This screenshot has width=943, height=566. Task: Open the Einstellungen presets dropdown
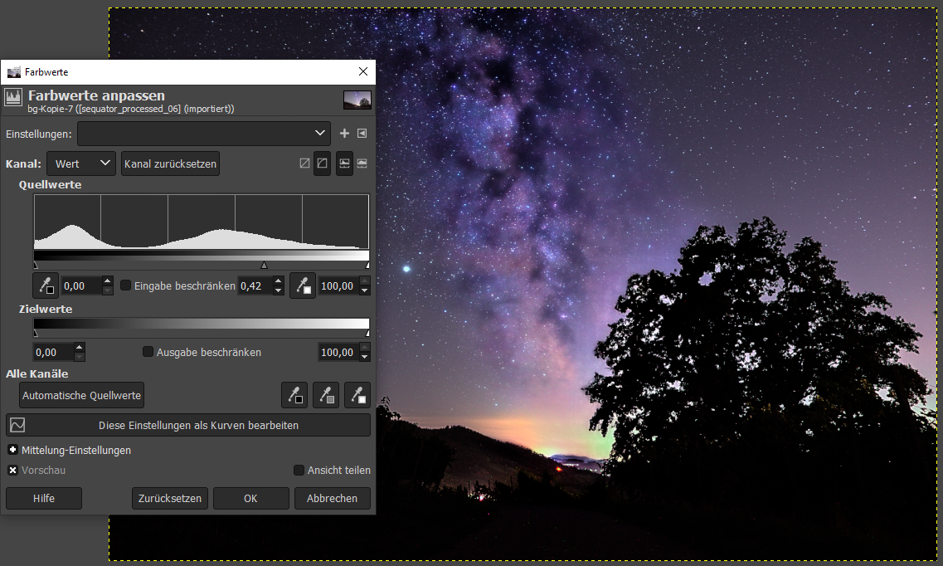tap(204, 134)
